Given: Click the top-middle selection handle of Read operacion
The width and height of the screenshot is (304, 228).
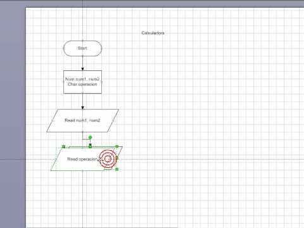Looking at the screenshot, I should [x=90, y=146].
